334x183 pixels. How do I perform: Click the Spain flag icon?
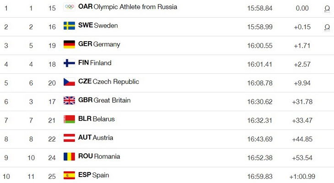[x=69, y=175]
